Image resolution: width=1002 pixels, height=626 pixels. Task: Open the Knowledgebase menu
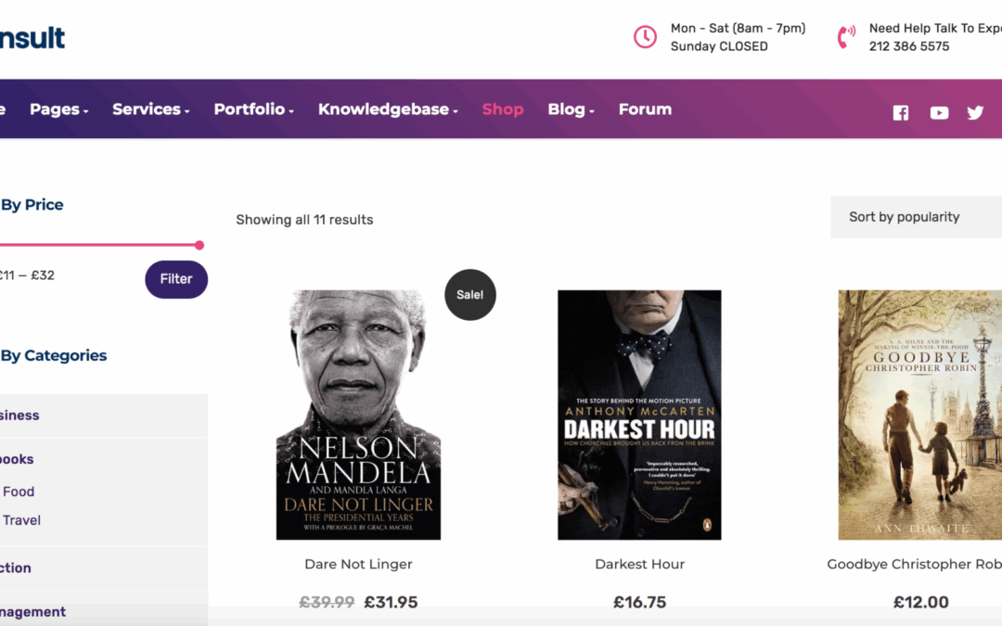[x=388, y=109]
